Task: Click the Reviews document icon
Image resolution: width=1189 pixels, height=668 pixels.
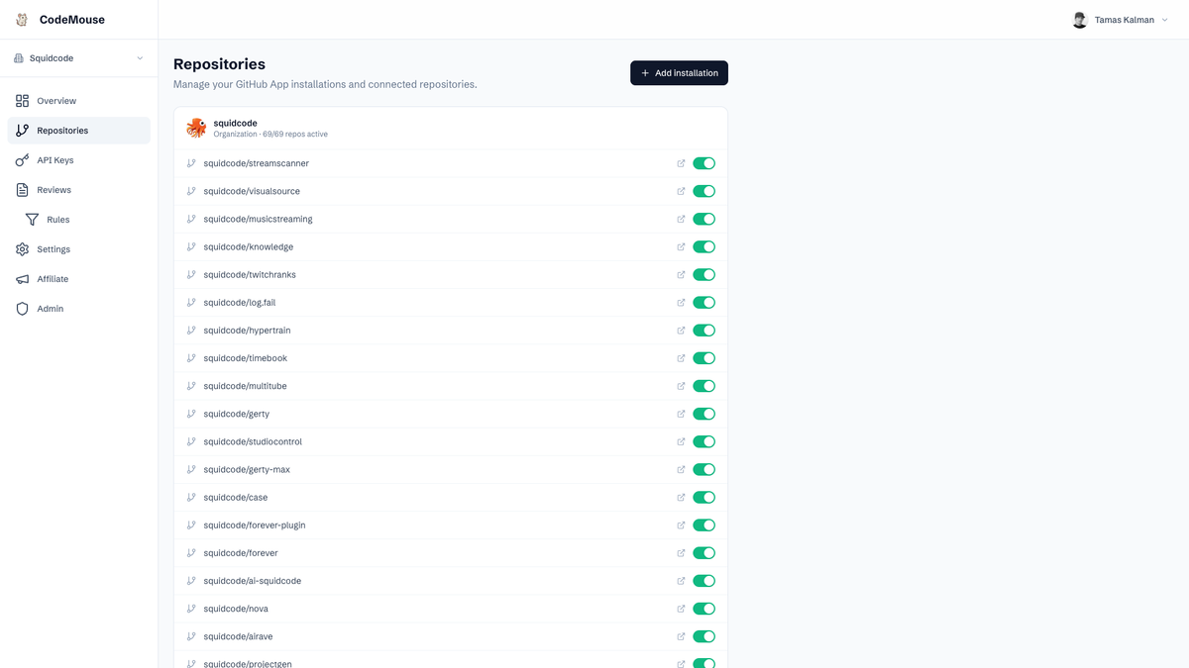Action: tap(22, 190)
